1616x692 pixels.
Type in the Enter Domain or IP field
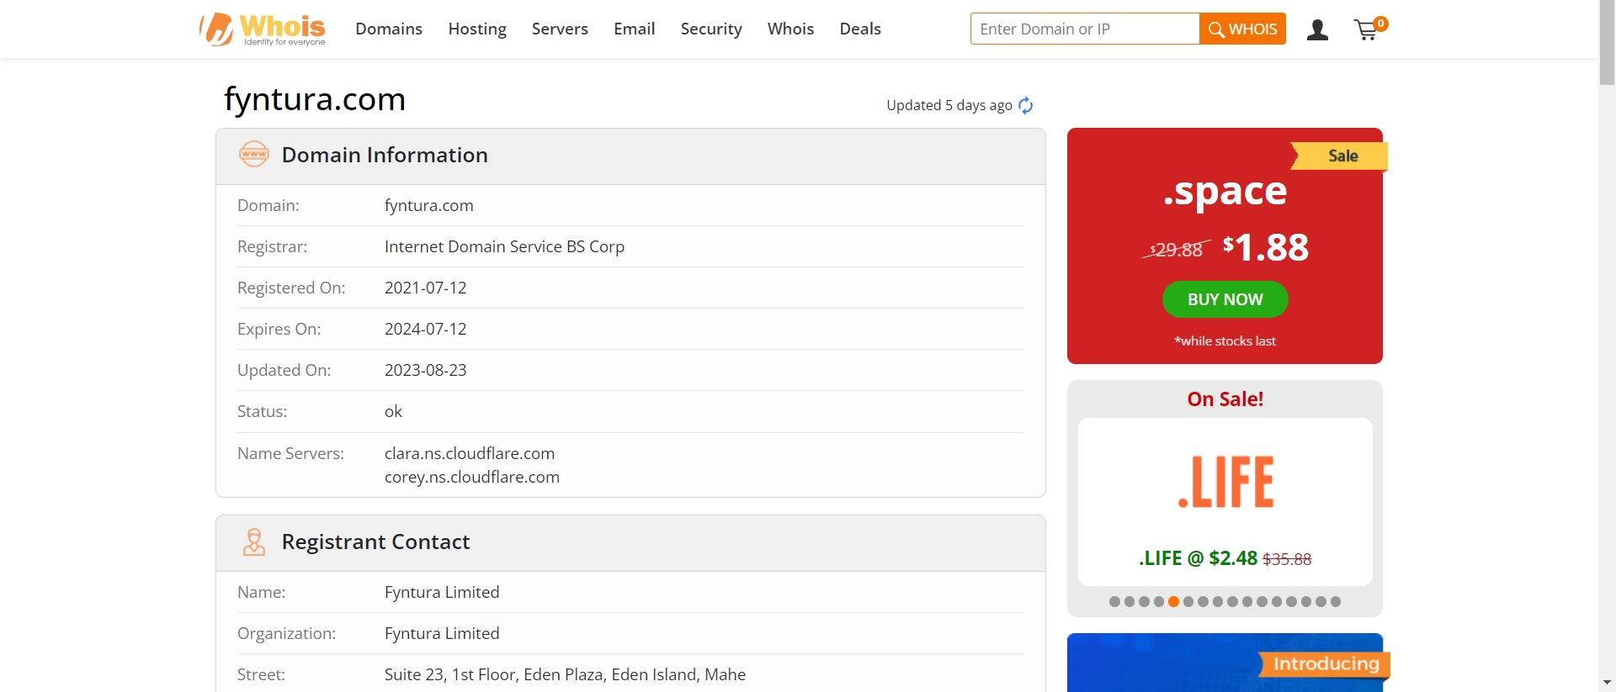tap(1084, 29)
